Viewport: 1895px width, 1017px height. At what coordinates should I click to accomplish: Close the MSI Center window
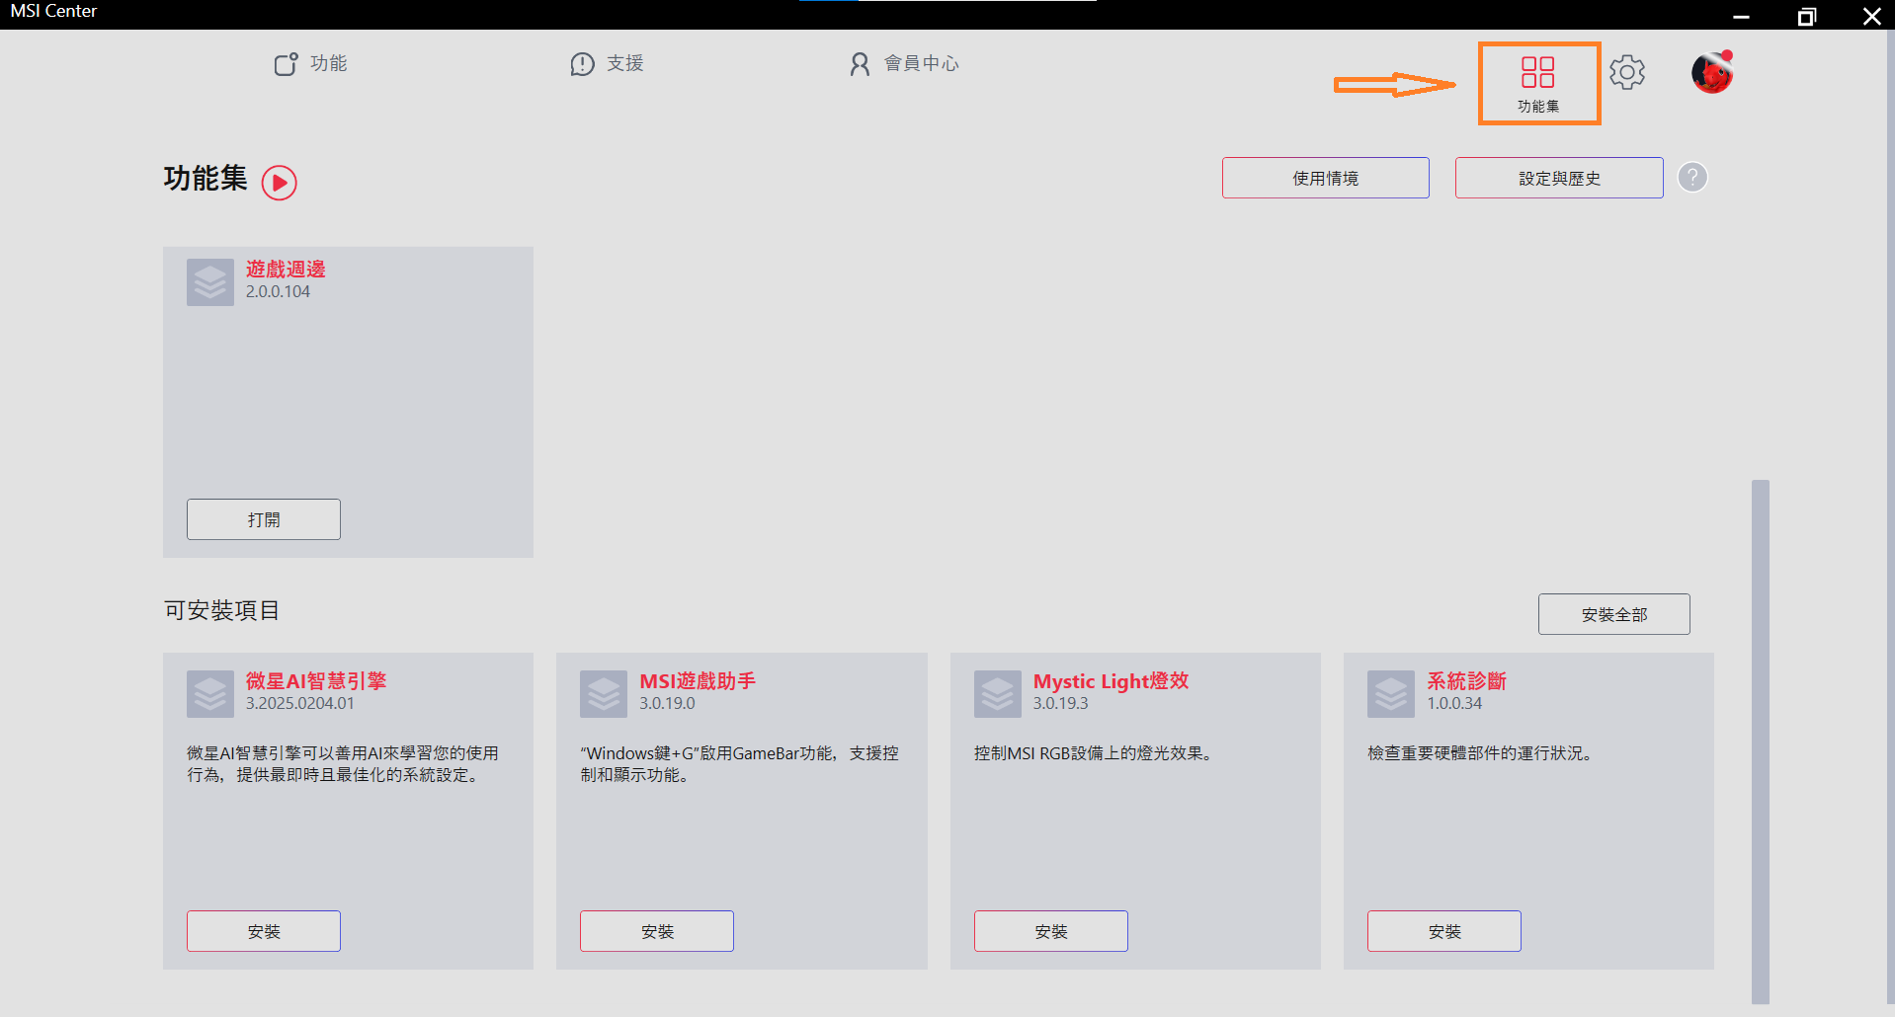(1871, 16)
